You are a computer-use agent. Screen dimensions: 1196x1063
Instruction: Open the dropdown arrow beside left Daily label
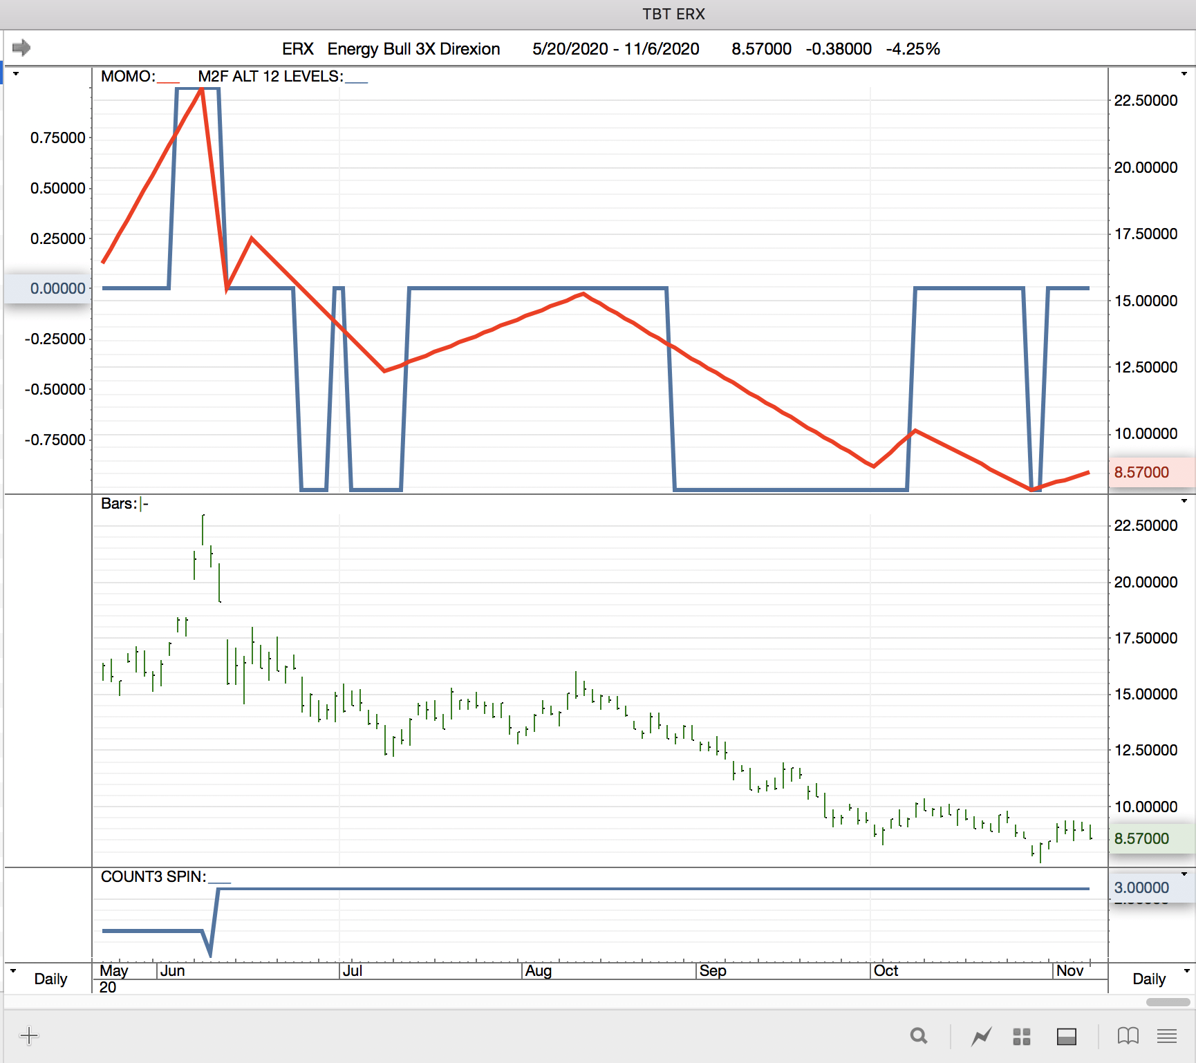(13, 970)
